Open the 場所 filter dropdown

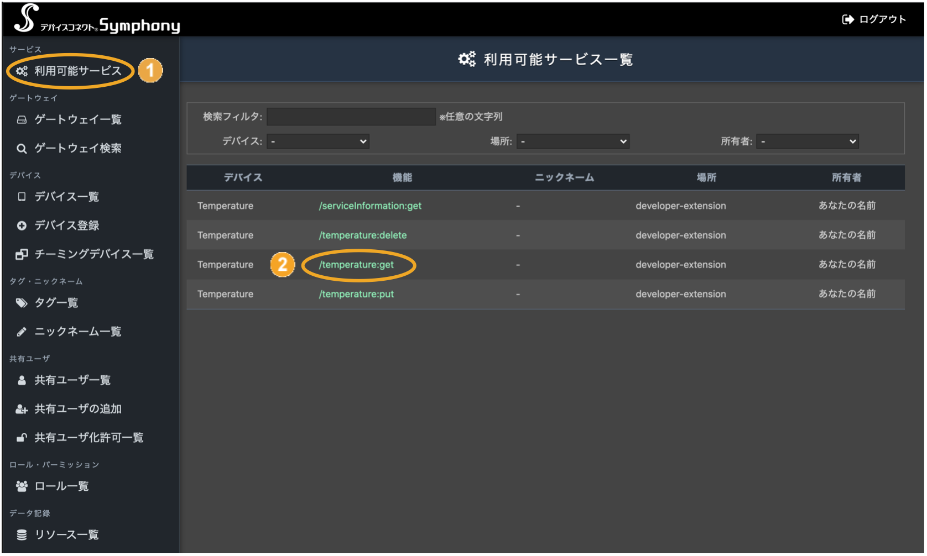[x=573, y=141]
